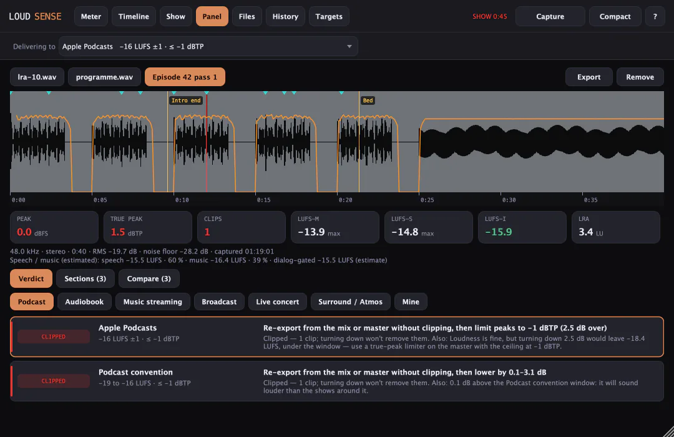Expand the Delivering to dropdown
Image resolution: width=674 pixels, height=437 pixels.
[208, 46]
